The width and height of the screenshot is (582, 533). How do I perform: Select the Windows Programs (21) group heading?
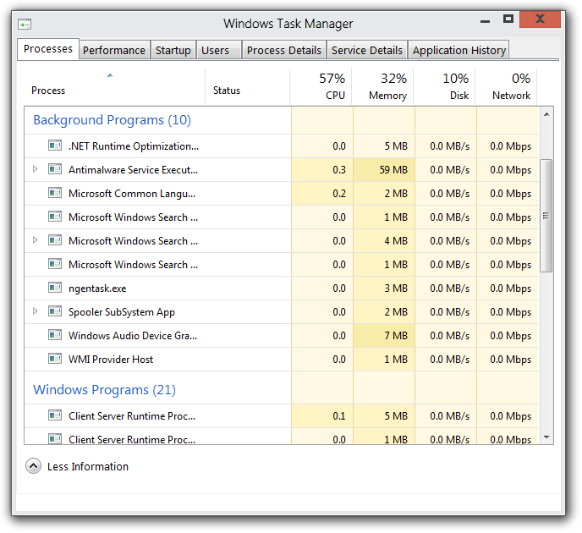pyautogui.click(x=104, y=390)
